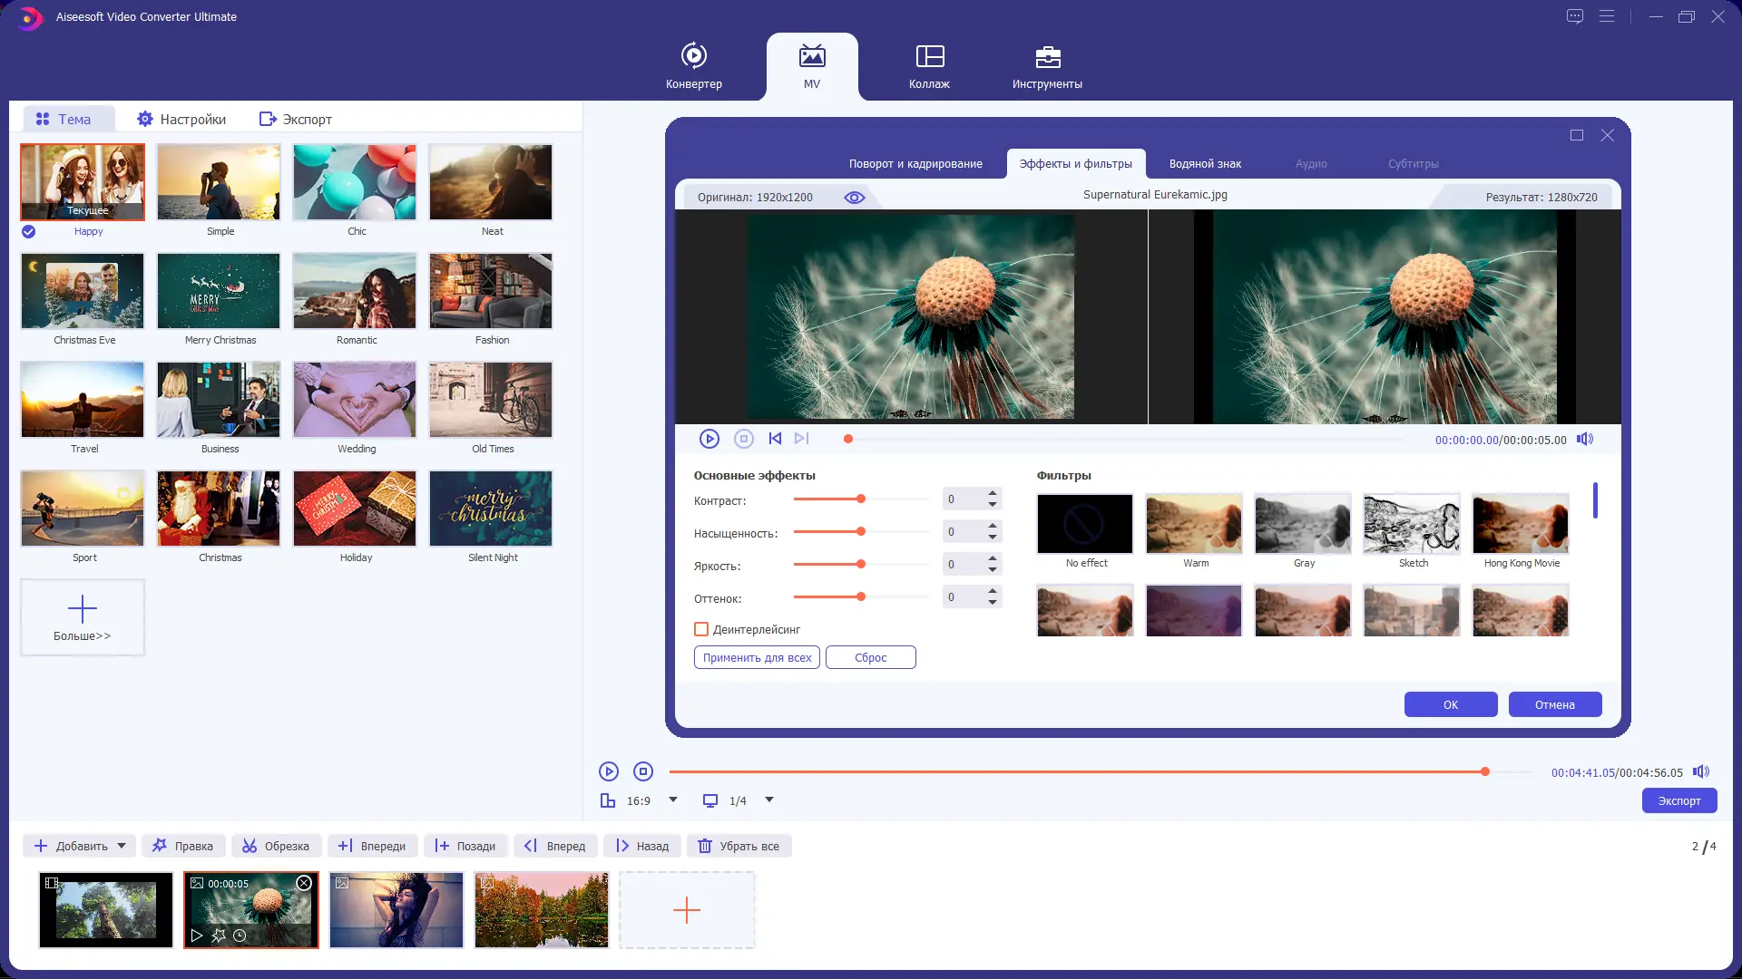The image size is (1742, 979).
Task: Expand the 1/4 preview quality dropdown
Action: tap(769, 800)
